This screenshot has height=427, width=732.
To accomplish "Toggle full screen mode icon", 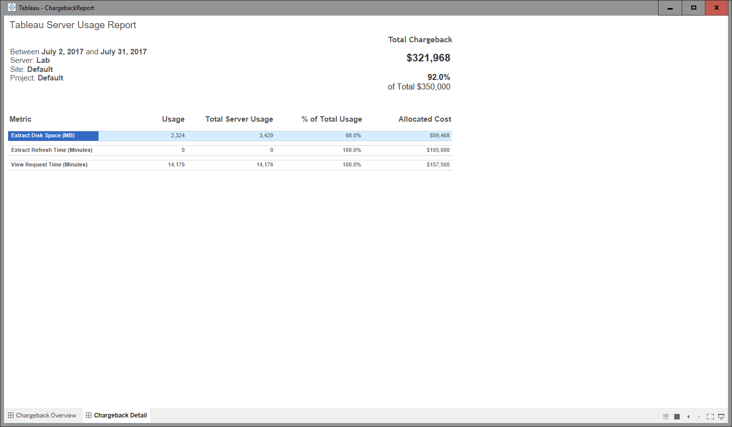I will 710,416.
